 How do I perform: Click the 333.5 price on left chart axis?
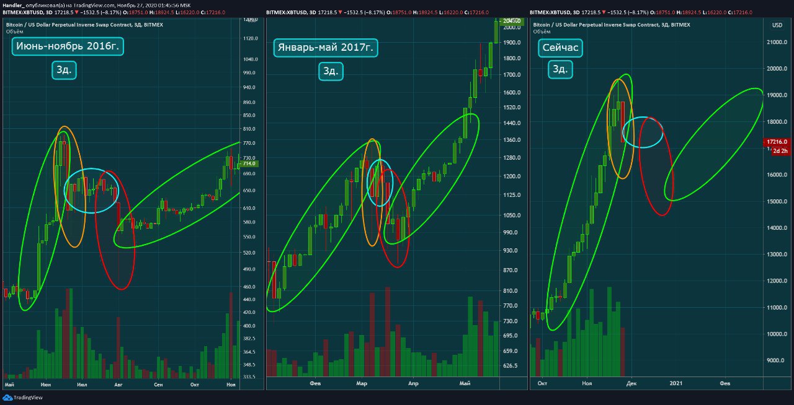[x=249, y=377]
